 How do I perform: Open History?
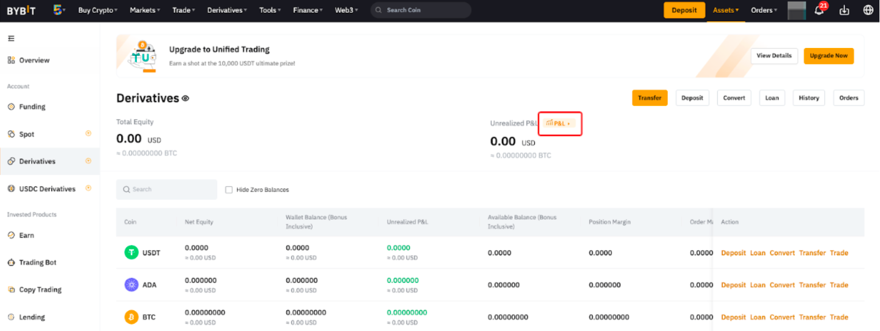pos(809,98)
